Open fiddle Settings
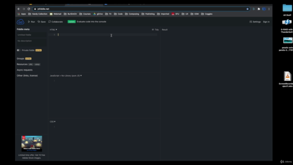293x165 pixels. coord(255,22)
